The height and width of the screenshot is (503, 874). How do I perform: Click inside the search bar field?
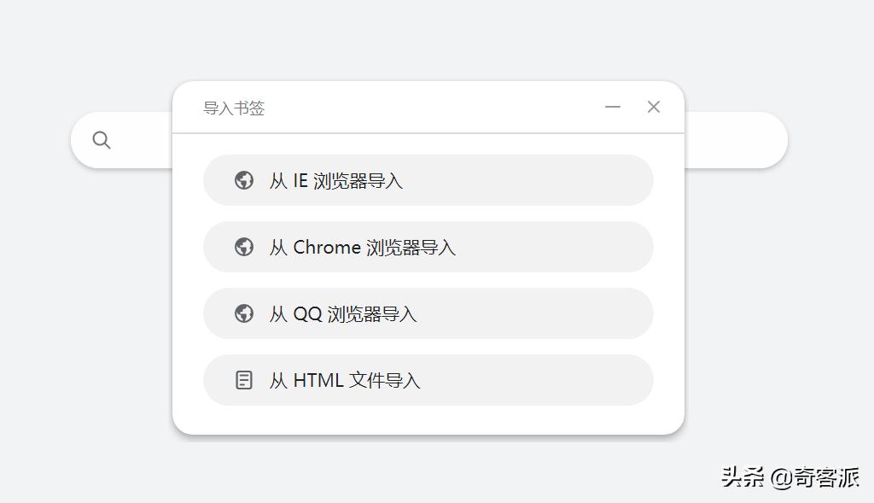point(137,139)
